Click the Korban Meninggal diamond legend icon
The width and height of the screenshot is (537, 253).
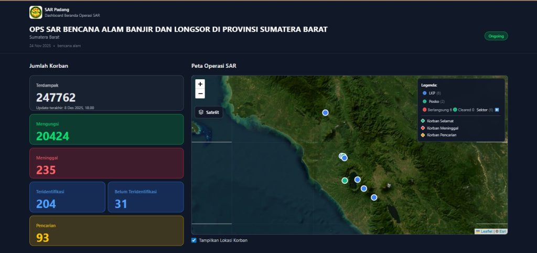click(423, 128)
